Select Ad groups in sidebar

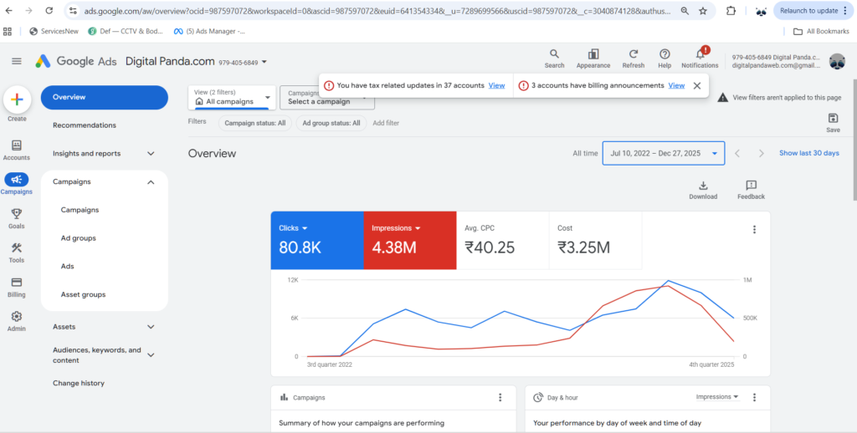(x=79, y=238)
